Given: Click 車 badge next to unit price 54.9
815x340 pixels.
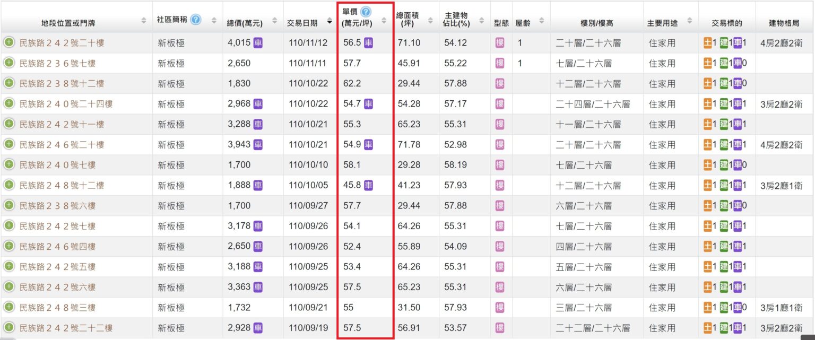Looking at the screenshot, I should pos(368,144).
